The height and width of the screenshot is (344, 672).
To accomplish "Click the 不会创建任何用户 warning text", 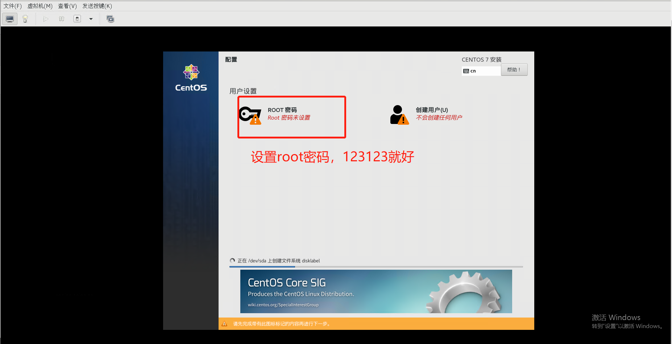I will (x=439, y=118).
